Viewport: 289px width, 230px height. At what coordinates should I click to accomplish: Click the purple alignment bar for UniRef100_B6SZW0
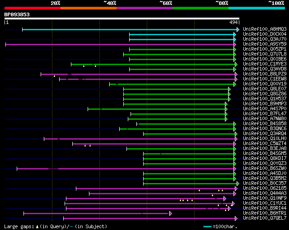coord(126,169)
